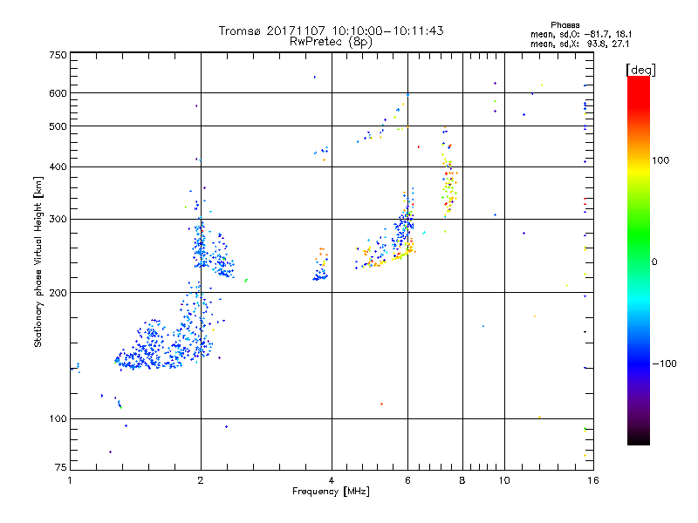
Task: Select the 'RwPretec (8p)' subtitle text
Action: click(x=332, y=42)
